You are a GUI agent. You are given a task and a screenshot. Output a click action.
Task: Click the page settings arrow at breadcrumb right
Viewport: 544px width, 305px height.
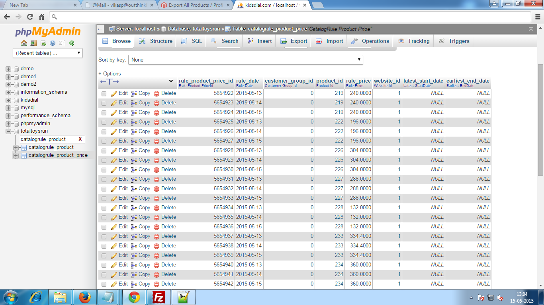531,29
